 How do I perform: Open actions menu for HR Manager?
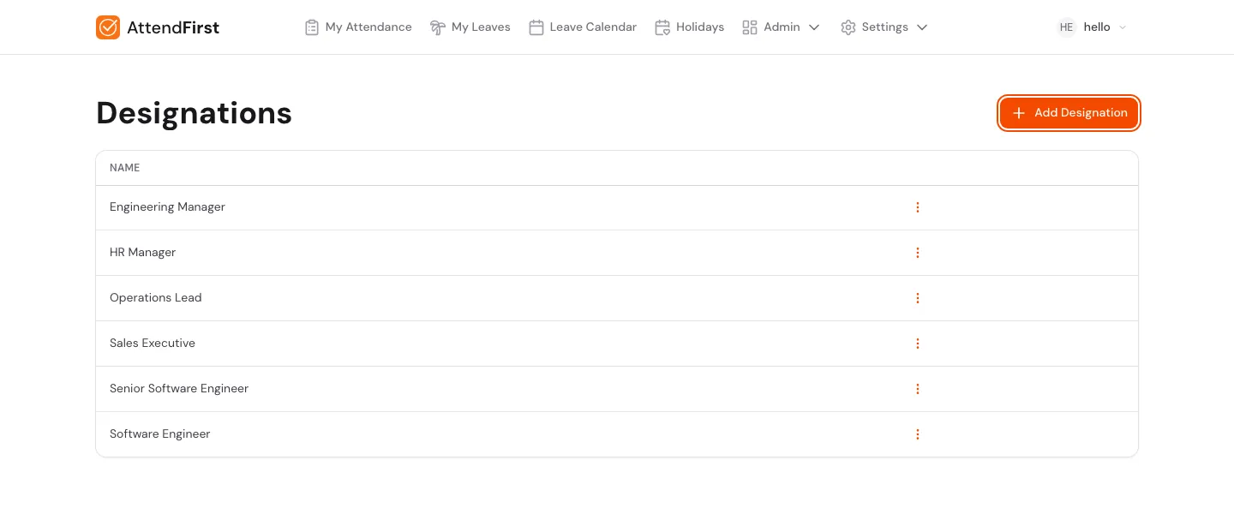(918, 253)
